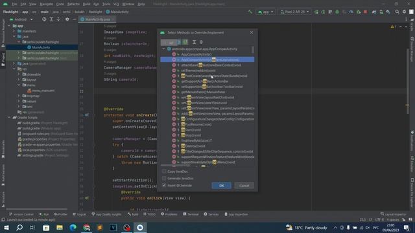Open Layout Inspector from bottom bar
The width and height of the screenshot is (415, 233).
[393, 214]
